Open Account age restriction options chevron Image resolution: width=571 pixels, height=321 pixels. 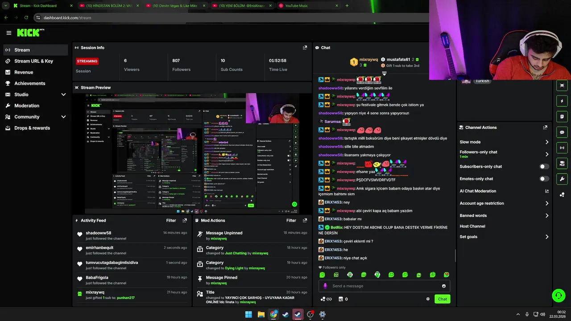[547, 203]
